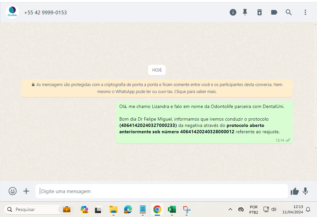Launch File Explorer from the taskbar
The image size is (317, 217).
[x=114, y=209]
